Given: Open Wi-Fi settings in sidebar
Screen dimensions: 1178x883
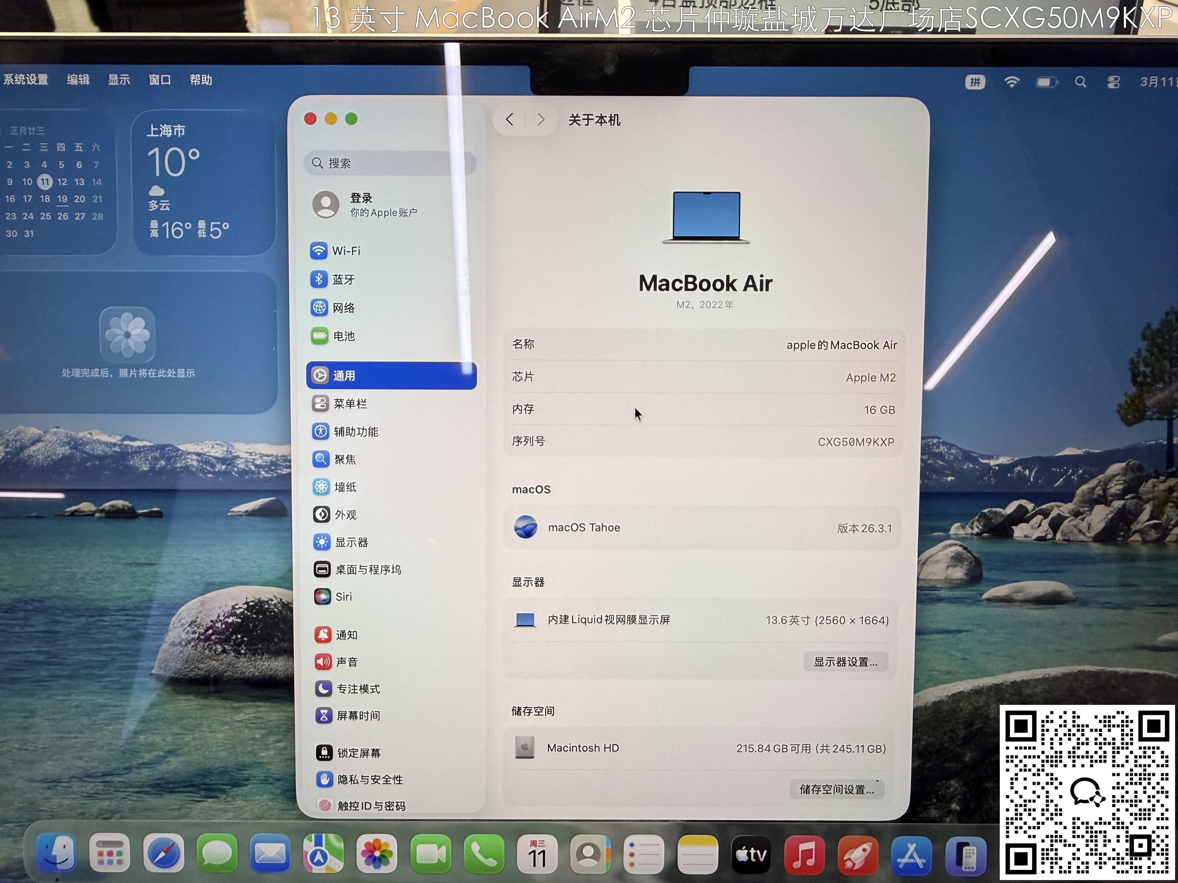Looking at the screenshot, I should (x=346, y=251).
